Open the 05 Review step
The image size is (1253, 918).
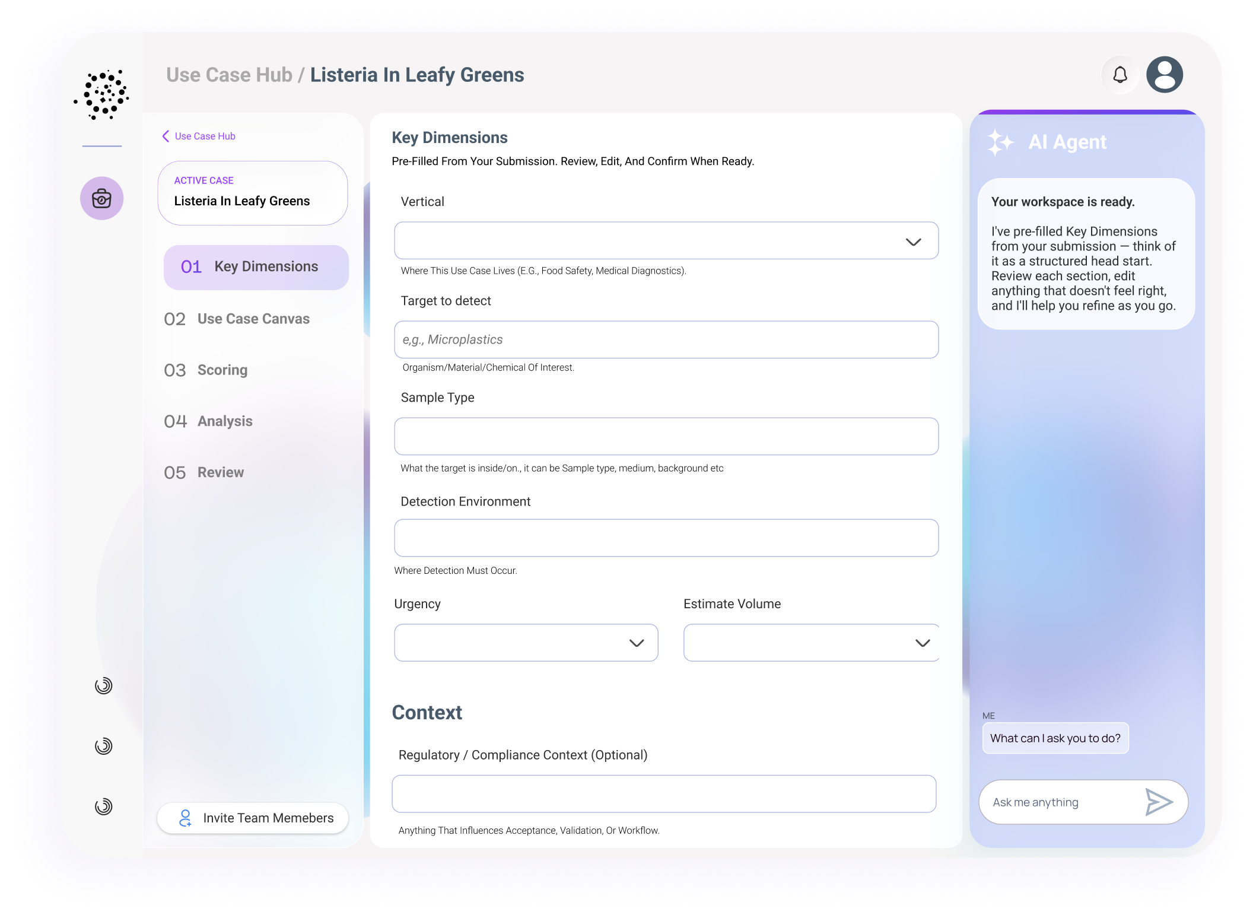point(205,472)
